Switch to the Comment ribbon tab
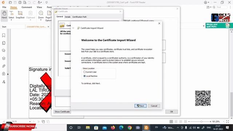 pyautogui.click(x=27, y=7)
